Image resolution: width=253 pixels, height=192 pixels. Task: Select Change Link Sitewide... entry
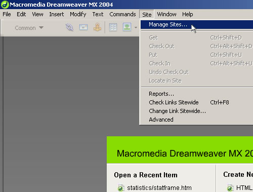click(197, 111)
